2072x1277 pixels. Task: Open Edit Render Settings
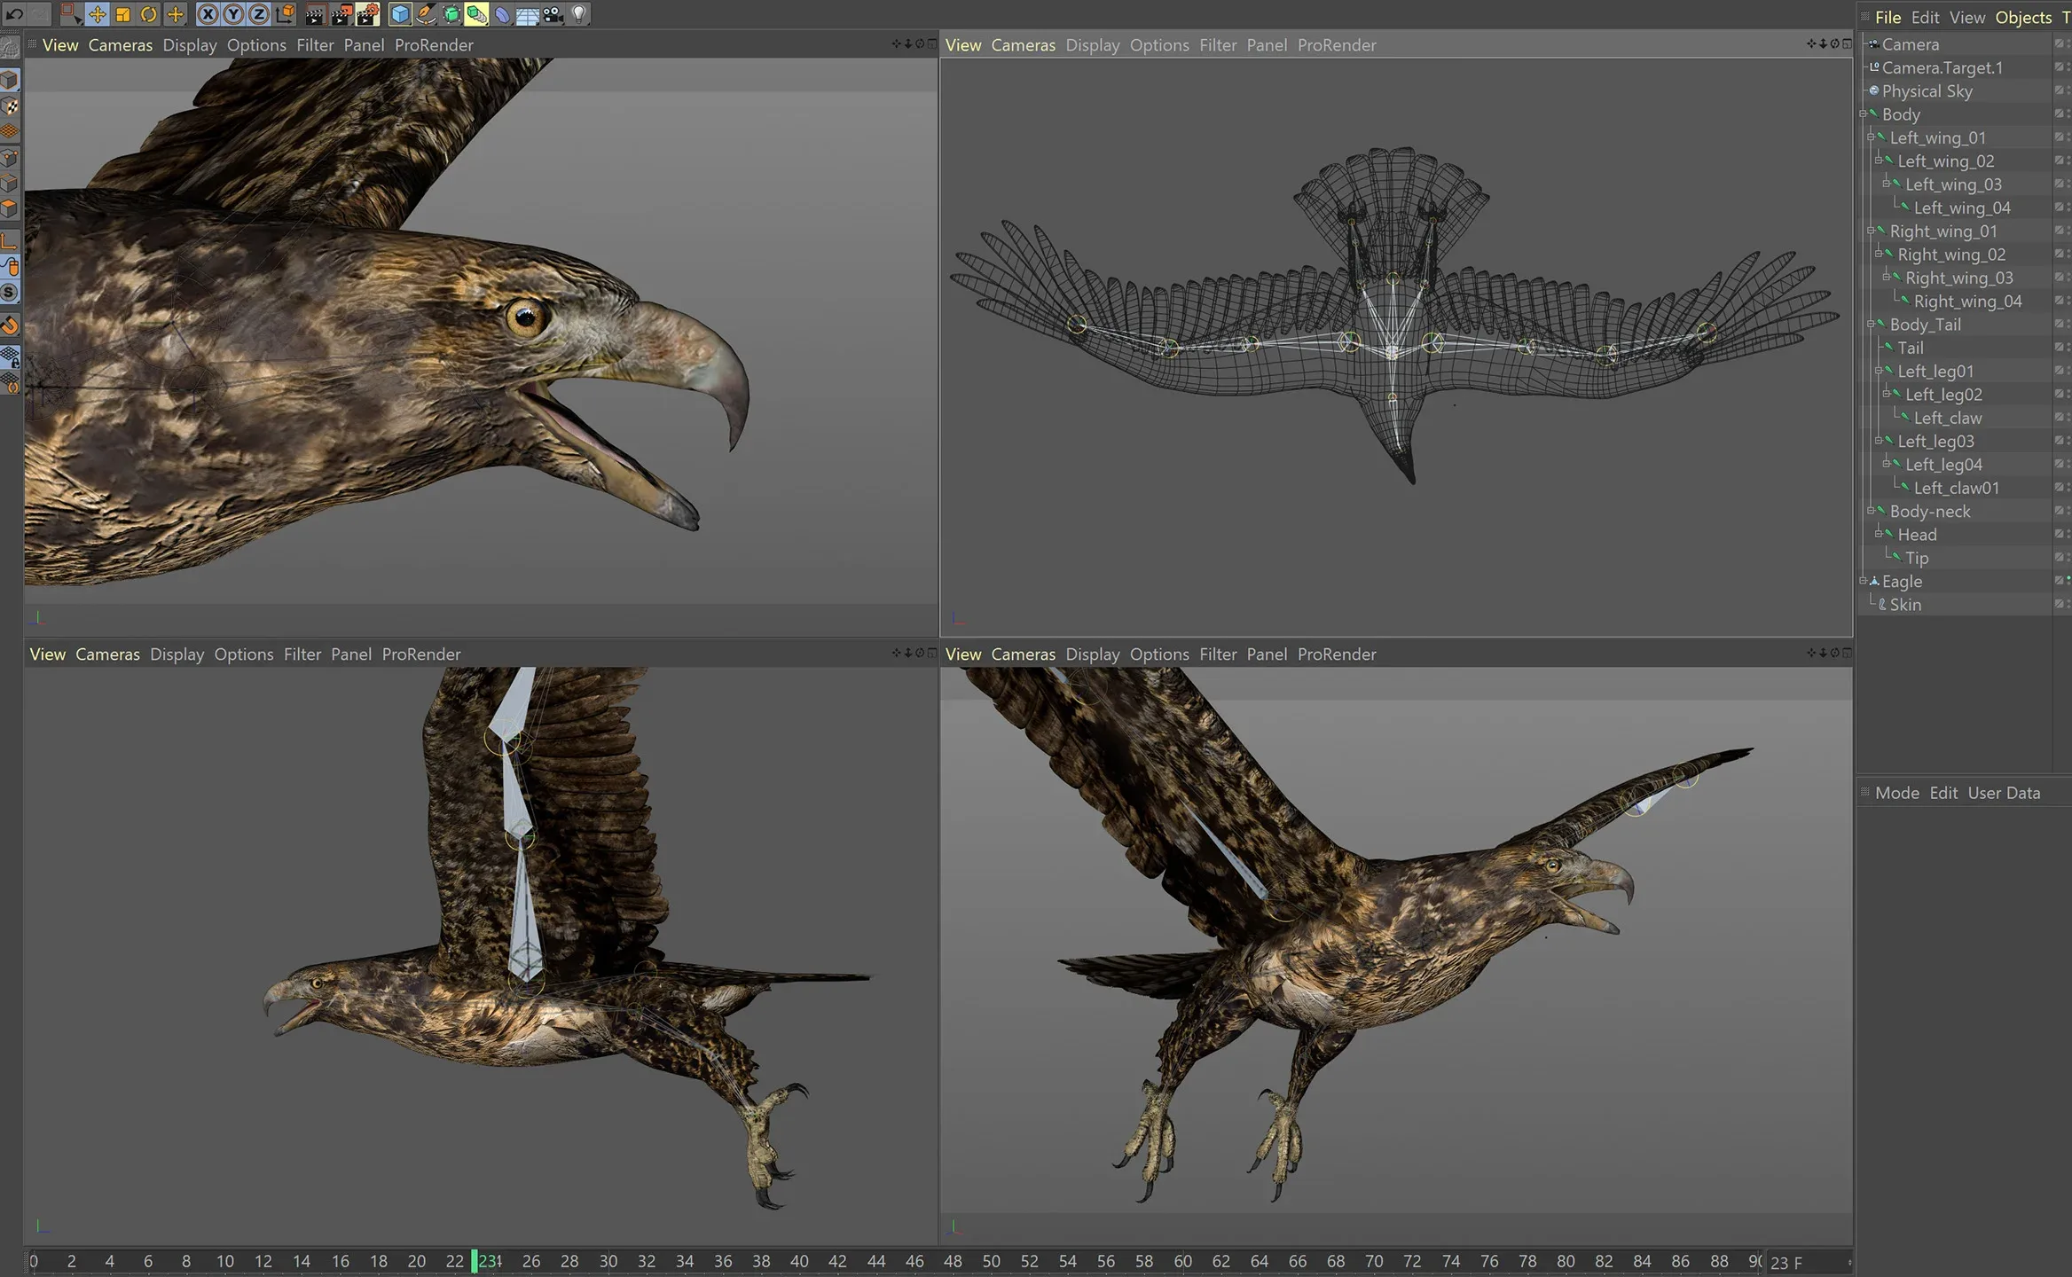click(366, 14)
